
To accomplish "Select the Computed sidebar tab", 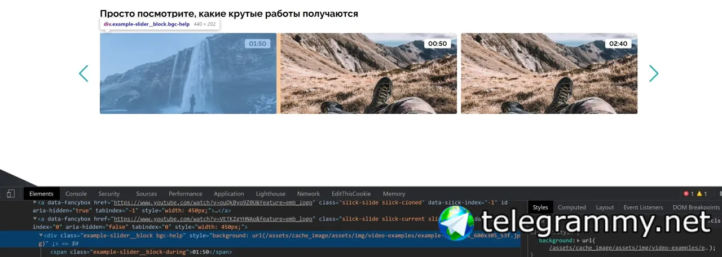I will coord(572,207).
